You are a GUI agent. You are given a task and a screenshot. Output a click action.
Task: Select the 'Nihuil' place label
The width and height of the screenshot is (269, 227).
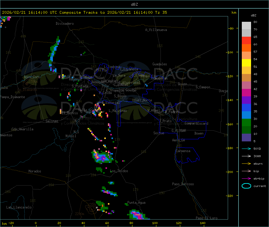71,136
